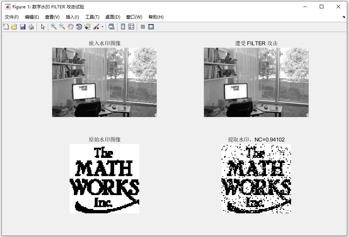Viewport: 349px width, 237px height.
Task: Open the 插入(I) menu
Action: click(x=72, y=17)
